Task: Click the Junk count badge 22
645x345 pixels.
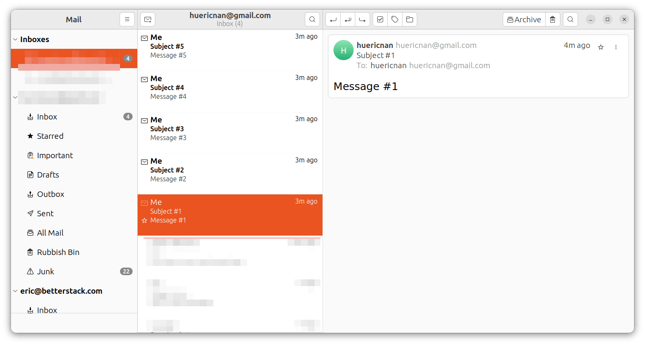Action: click(126, 271)
